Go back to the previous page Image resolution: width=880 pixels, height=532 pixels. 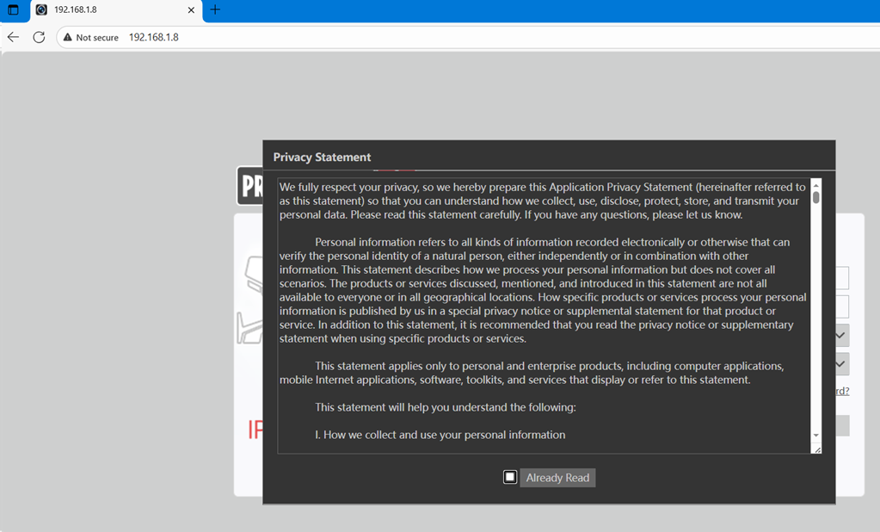pos(13,37)
